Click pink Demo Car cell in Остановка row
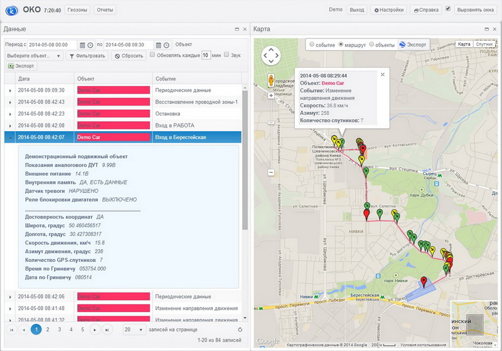Viewport: 502px width, 351px height. [114, 114]
